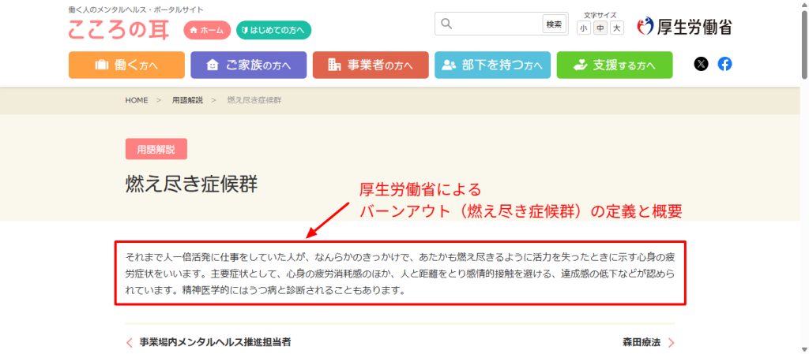Open the ご家族の方へ navigation tab
809x354 pixels.
(x=249, y=65)
